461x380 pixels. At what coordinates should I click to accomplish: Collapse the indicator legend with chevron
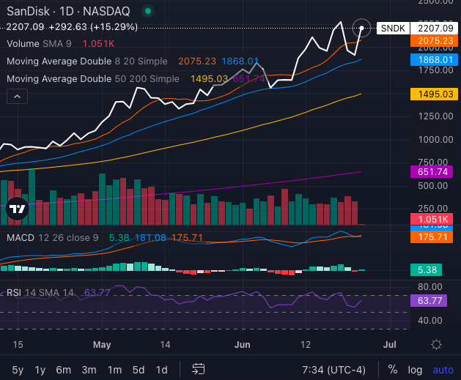coord(18,97)
